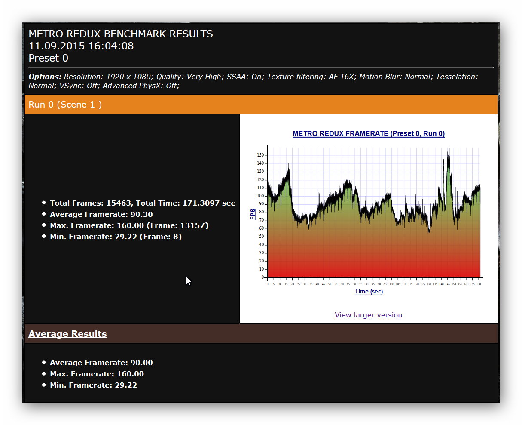This screenshot has width=522, height=425.
Task: Click the METRO REDUX BENCHMARK RESULTS title
Action: pyautogui.click(x=121, y=34)
